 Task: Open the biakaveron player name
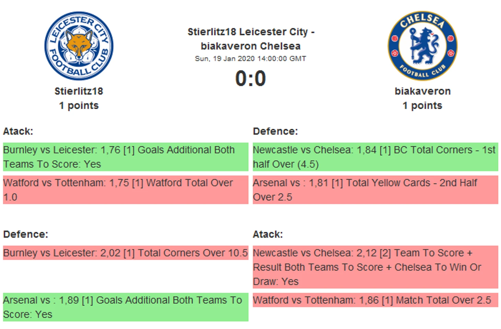422,91
